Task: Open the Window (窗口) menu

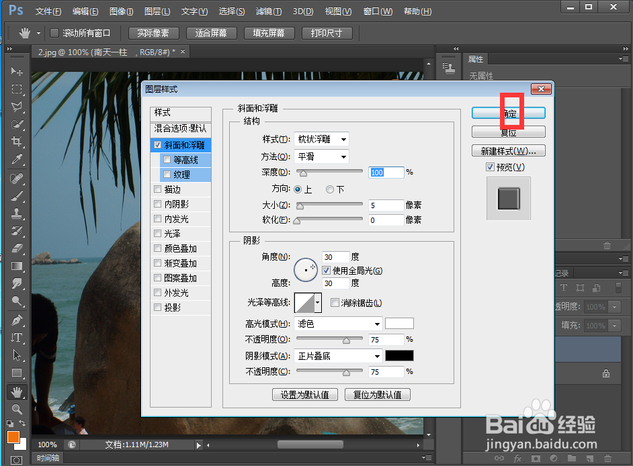Action: (x=378, y=11)
